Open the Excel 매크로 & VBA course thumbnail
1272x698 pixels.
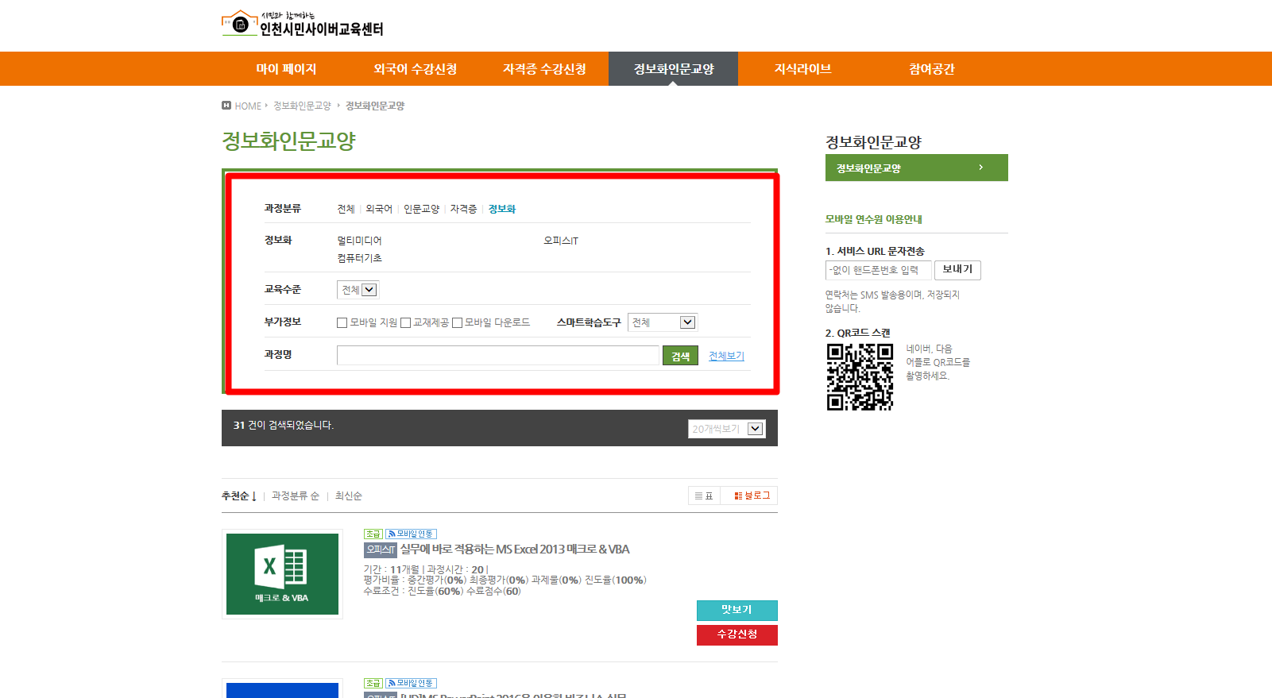tap(282, 574)
